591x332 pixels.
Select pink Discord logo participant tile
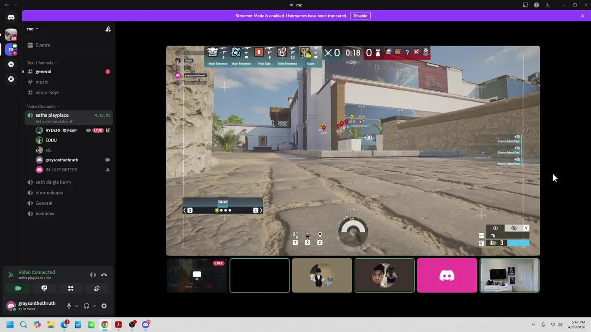click(x=447, y=275)
